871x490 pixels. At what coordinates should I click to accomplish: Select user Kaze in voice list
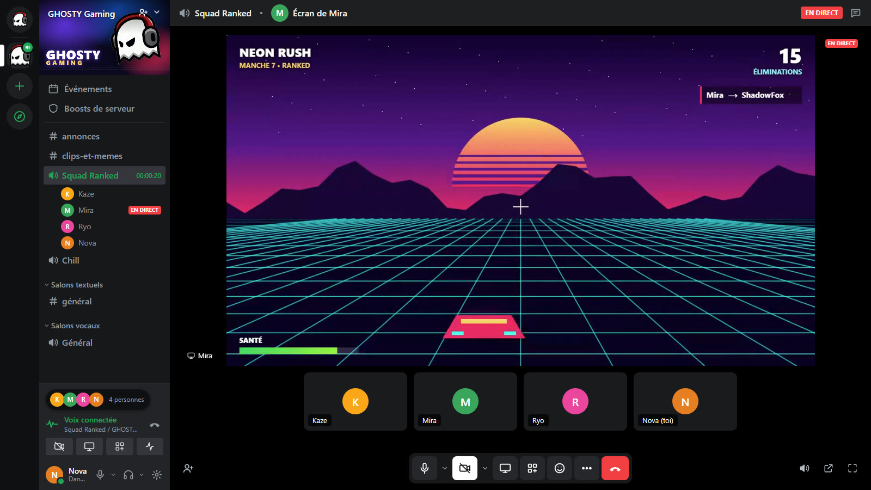[x=111, y=194]
